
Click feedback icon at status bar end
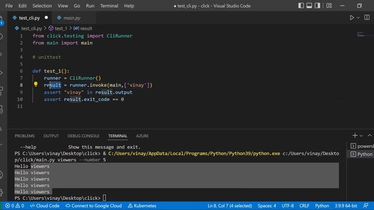[366, 206]
